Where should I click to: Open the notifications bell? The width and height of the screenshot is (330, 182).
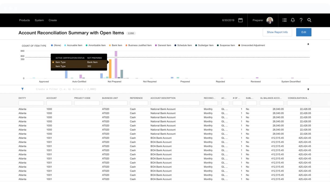293,20
